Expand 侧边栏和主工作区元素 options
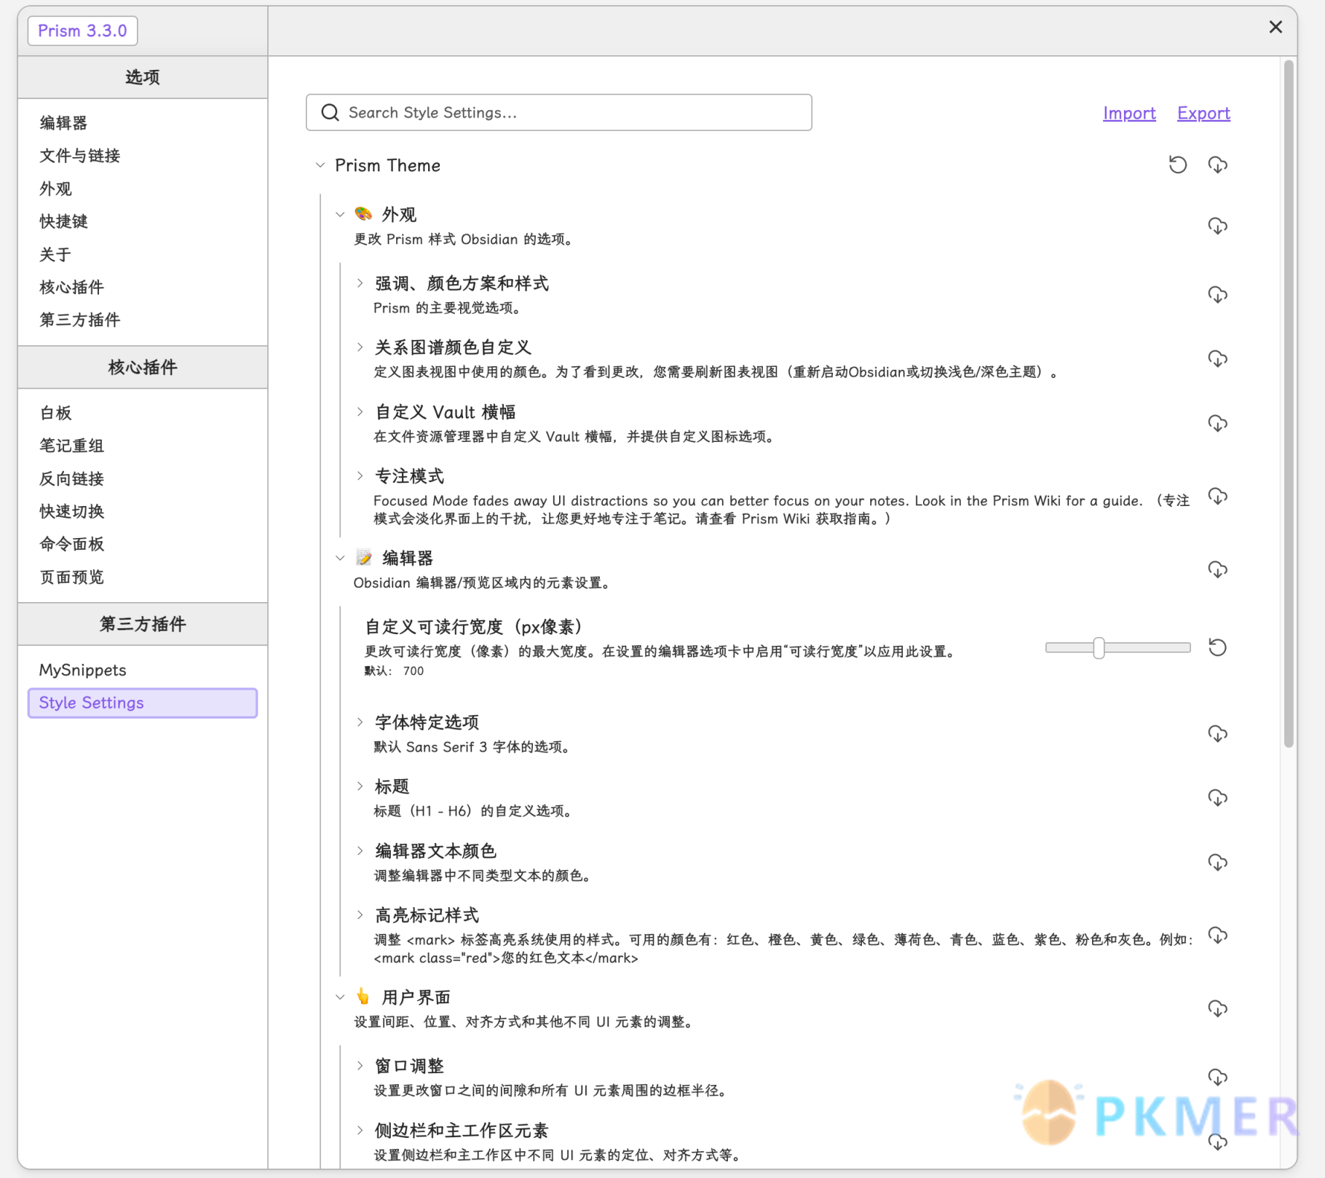Image resolution: width=1325 pixels, height=1178 pixels. 360,1131
